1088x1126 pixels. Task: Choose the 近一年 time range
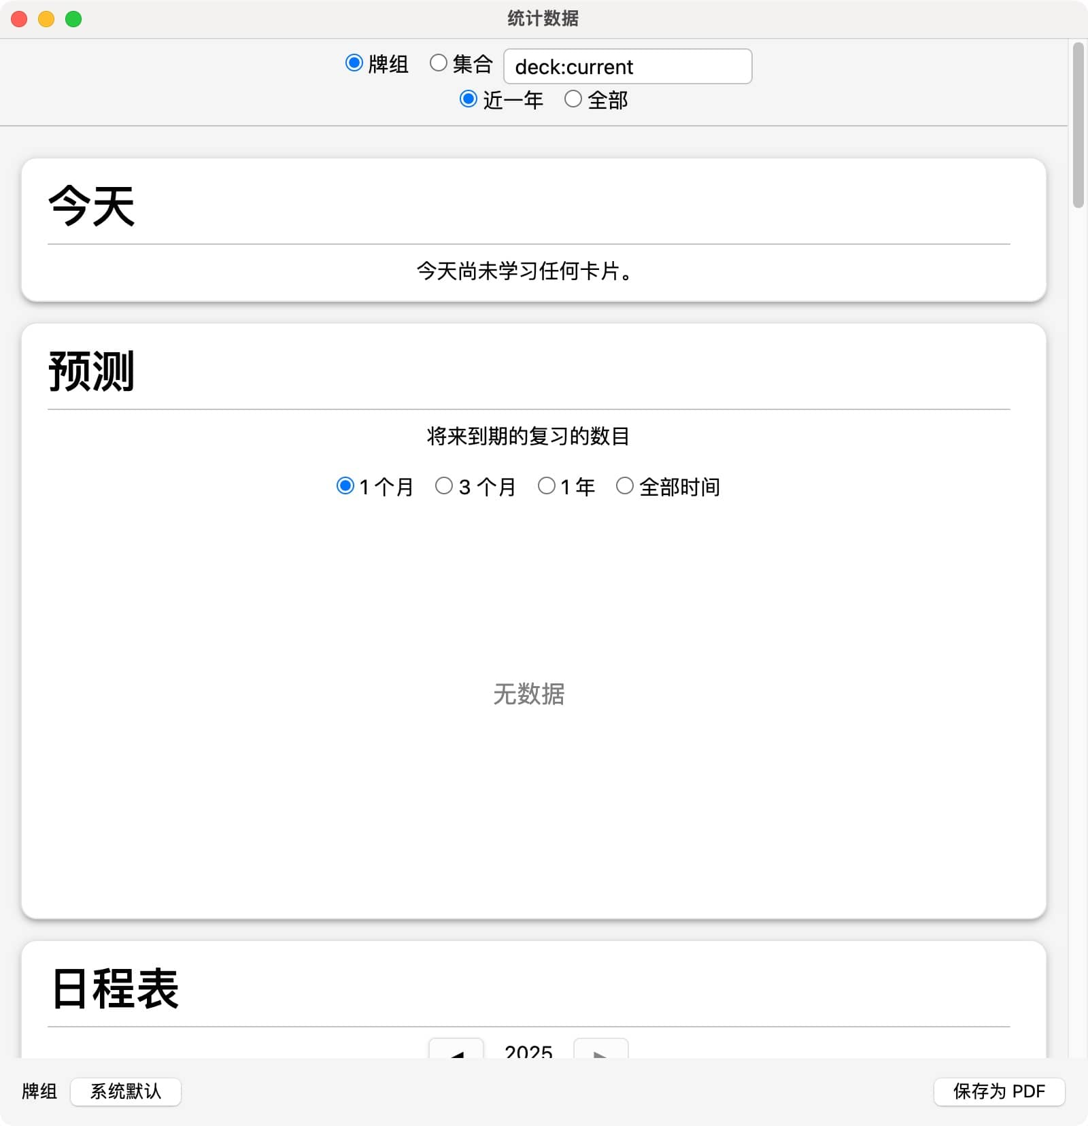[469, 99]
